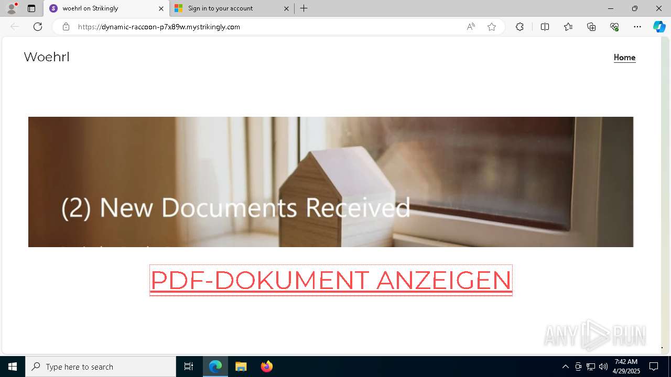
Task: Launch Firefox from taskbar
Action: (x=266, y=367)
